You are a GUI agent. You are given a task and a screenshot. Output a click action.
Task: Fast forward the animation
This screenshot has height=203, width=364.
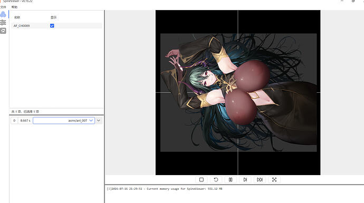pyautogui.click(x=260, y=180)
